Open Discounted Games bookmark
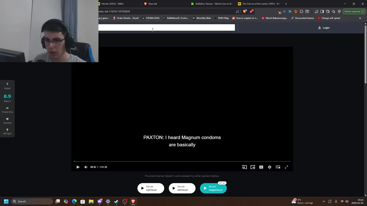Image resolution: width=367 pixels, height=206 pixels. pyautogui.click(x=302, y=18)
